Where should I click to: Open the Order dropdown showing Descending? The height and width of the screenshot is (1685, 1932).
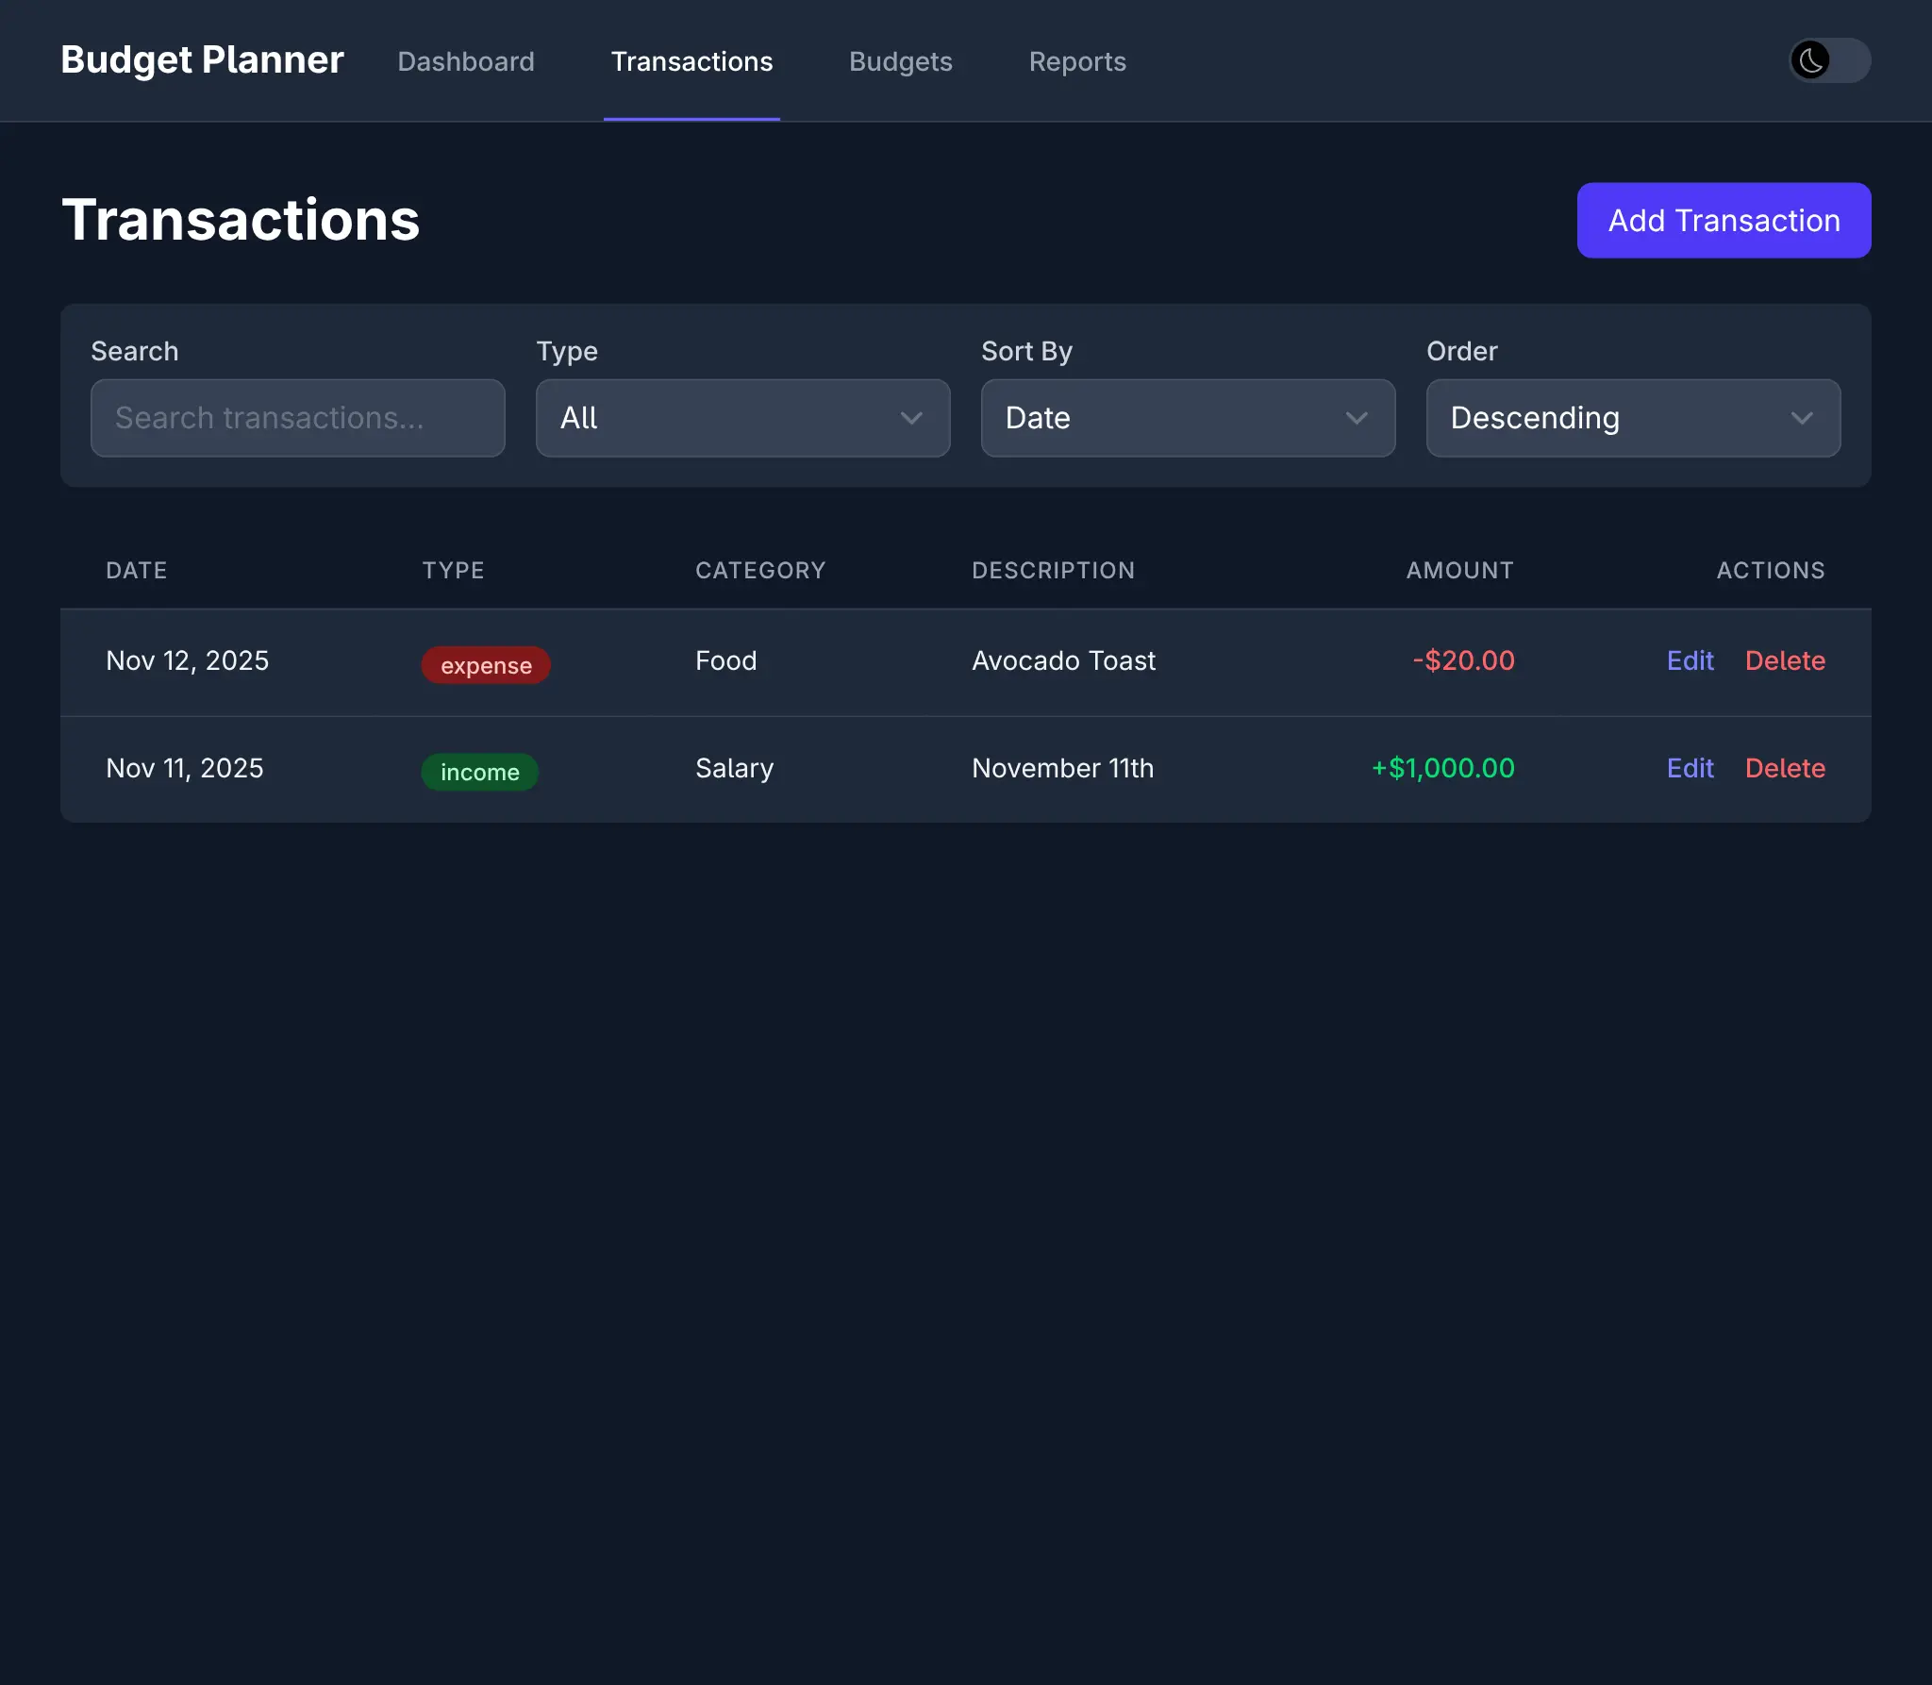pos(1631,418)
